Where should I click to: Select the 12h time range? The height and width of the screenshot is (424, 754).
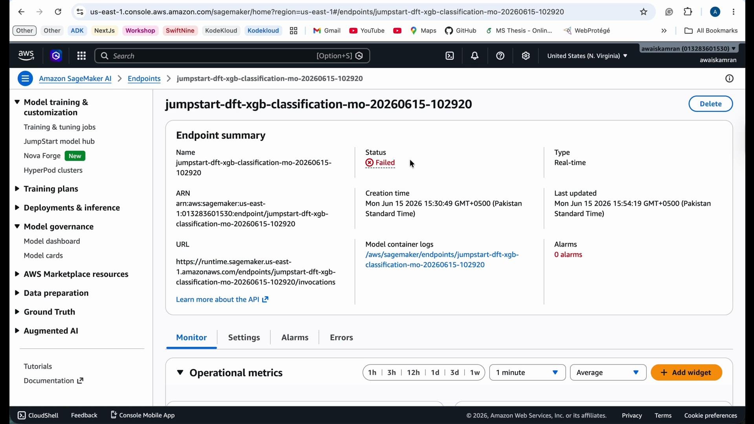click(x=413, y=373)
